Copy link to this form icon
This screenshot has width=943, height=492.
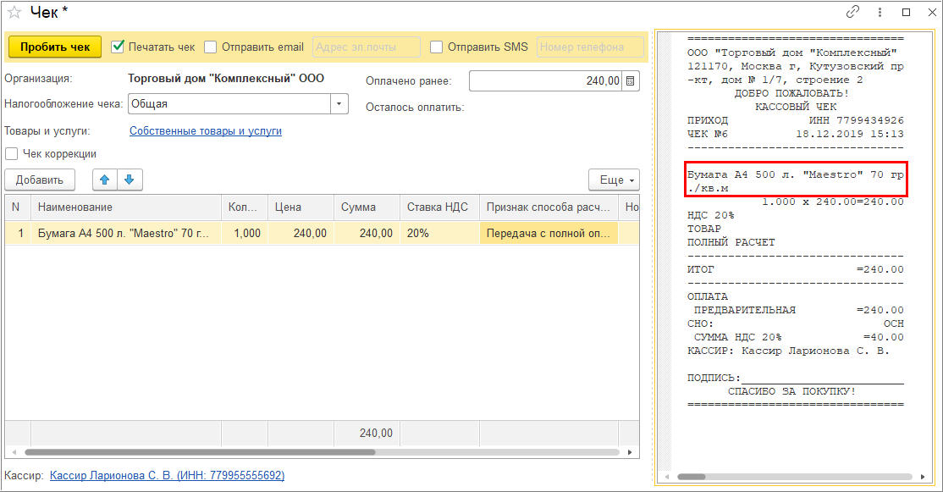click(852, 12)
